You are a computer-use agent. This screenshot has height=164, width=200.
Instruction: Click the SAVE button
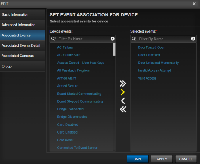click(138, 159)
